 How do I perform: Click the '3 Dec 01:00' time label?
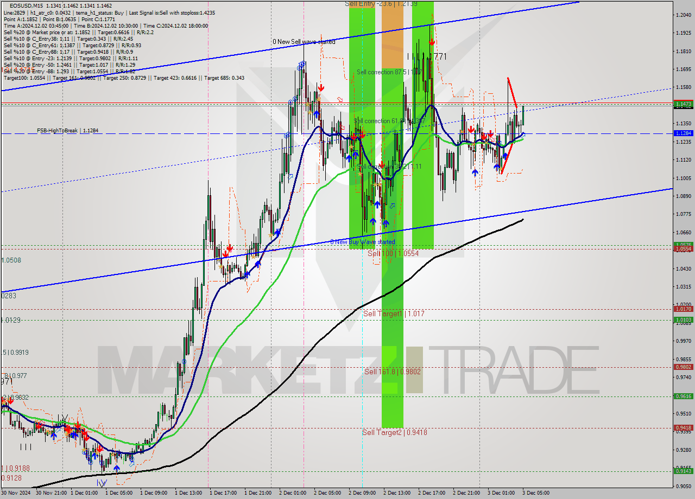[501, 493]
